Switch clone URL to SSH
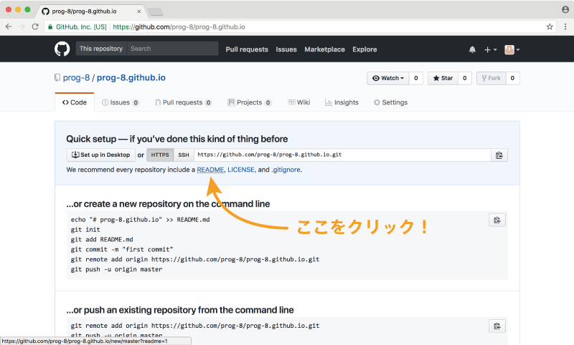The image size is (574, 345). pos(184,155)
